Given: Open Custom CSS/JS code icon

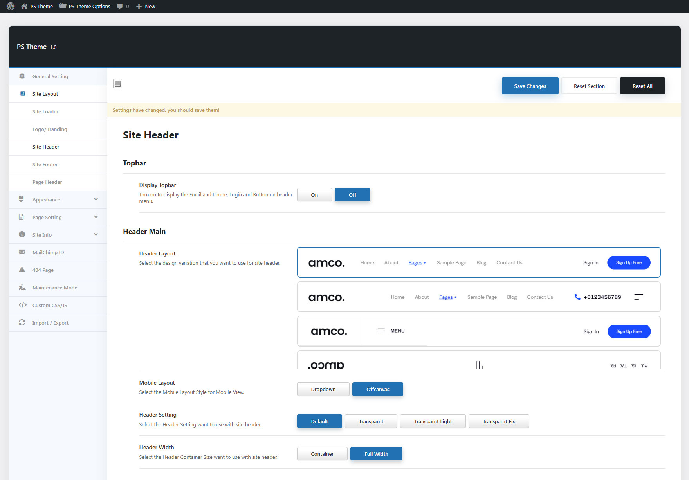Looking at the screenshot, I should (x=22, y=305).
